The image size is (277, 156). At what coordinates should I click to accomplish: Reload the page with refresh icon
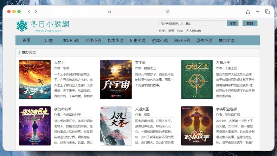coord(168,11)
